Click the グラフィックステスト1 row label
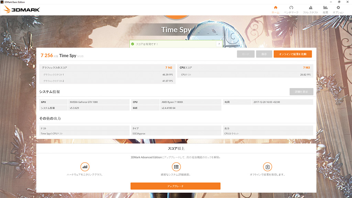Viewport: 352px width, 198px height. point(53,75)
